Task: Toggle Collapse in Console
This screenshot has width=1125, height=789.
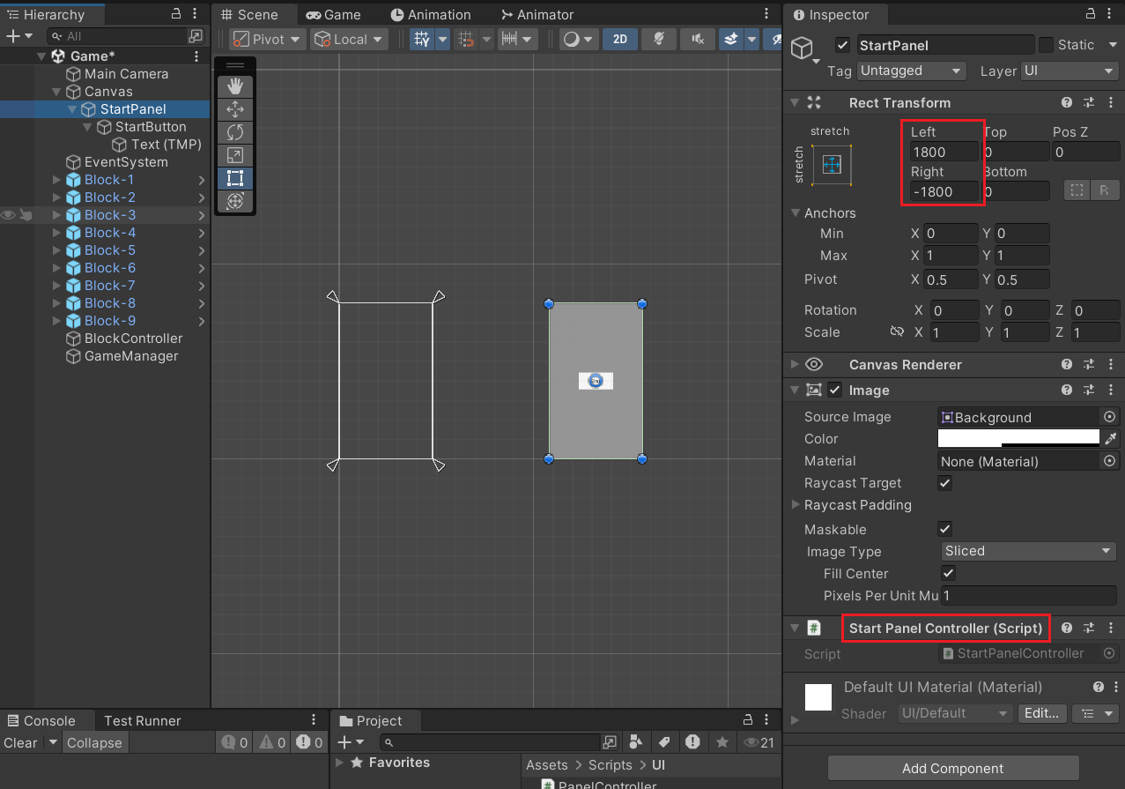Action: 94,742
